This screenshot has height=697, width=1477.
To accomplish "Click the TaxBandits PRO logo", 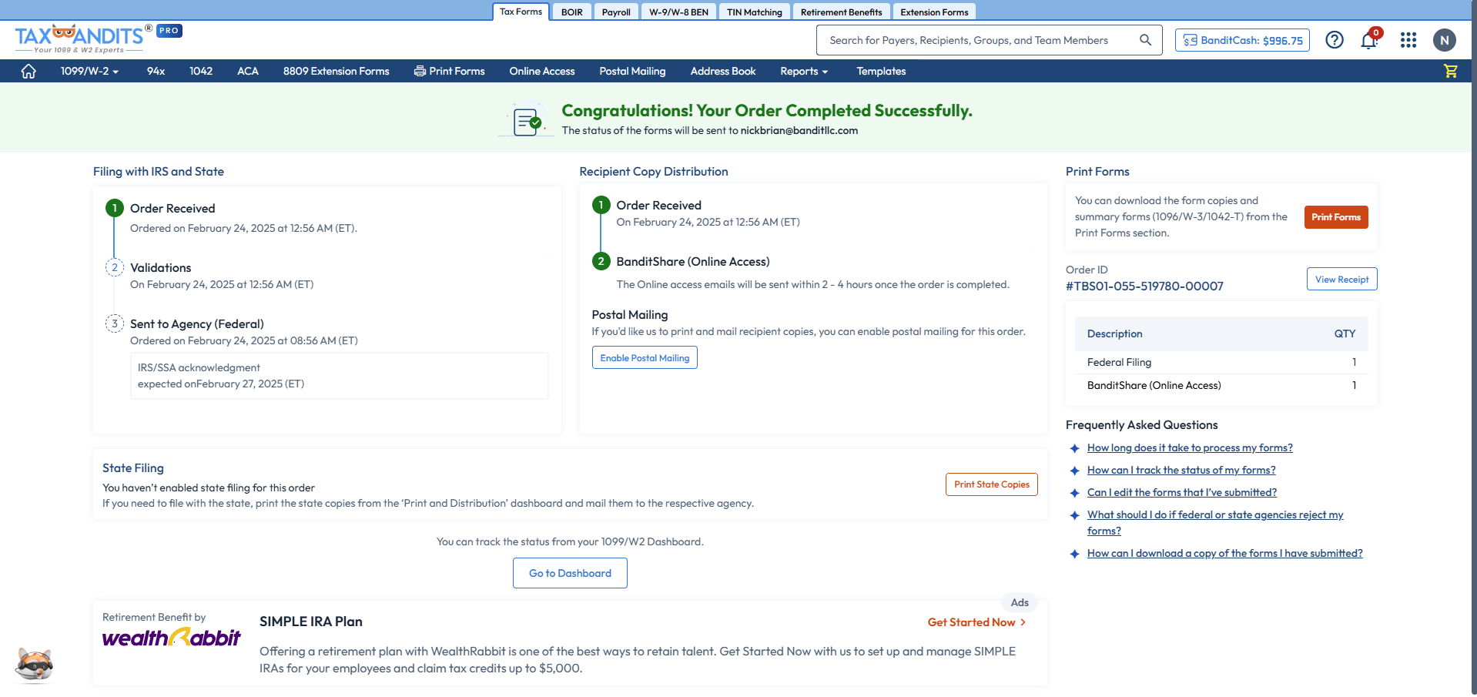I will point(98,39).
